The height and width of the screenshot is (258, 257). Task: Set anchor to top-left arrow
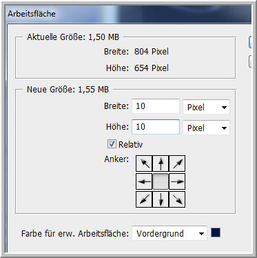click(x=144, y=163)
